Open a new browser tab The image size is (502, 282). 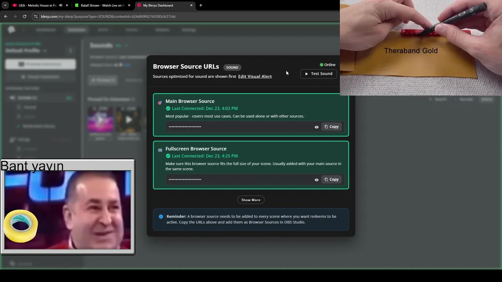click(201, 5)
